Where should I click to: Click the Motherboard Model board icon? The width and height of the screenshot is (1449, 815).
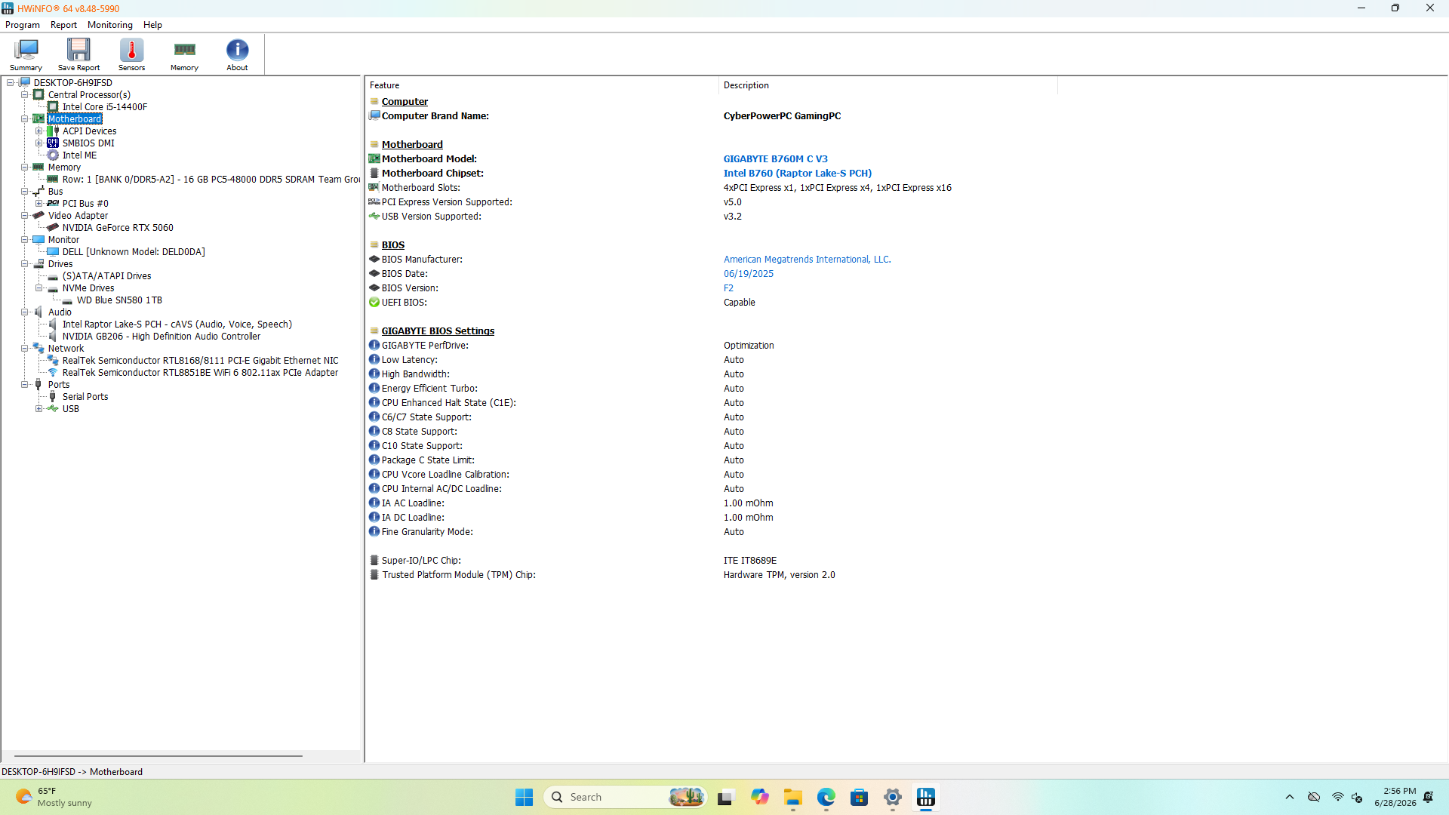pyautogui.click(x=374, y=159)
